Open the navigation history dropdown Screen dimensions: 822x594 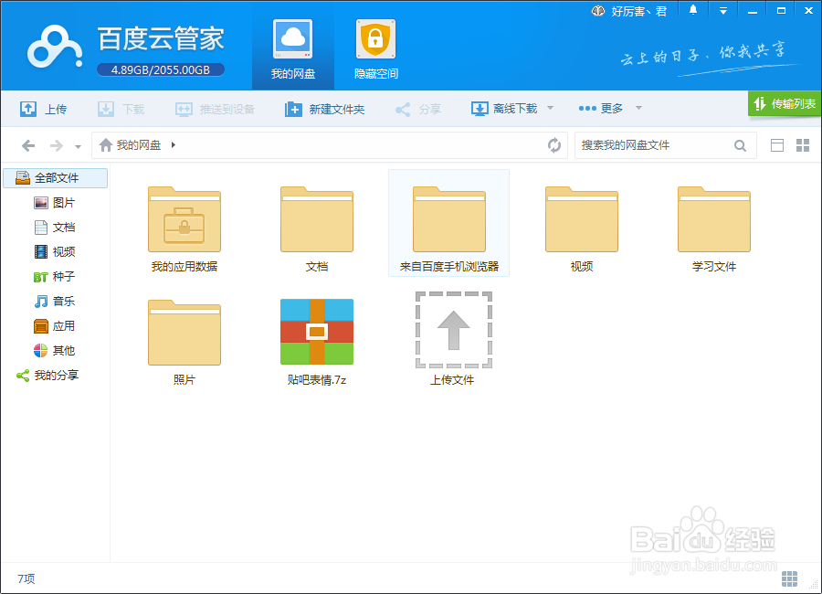78,147
